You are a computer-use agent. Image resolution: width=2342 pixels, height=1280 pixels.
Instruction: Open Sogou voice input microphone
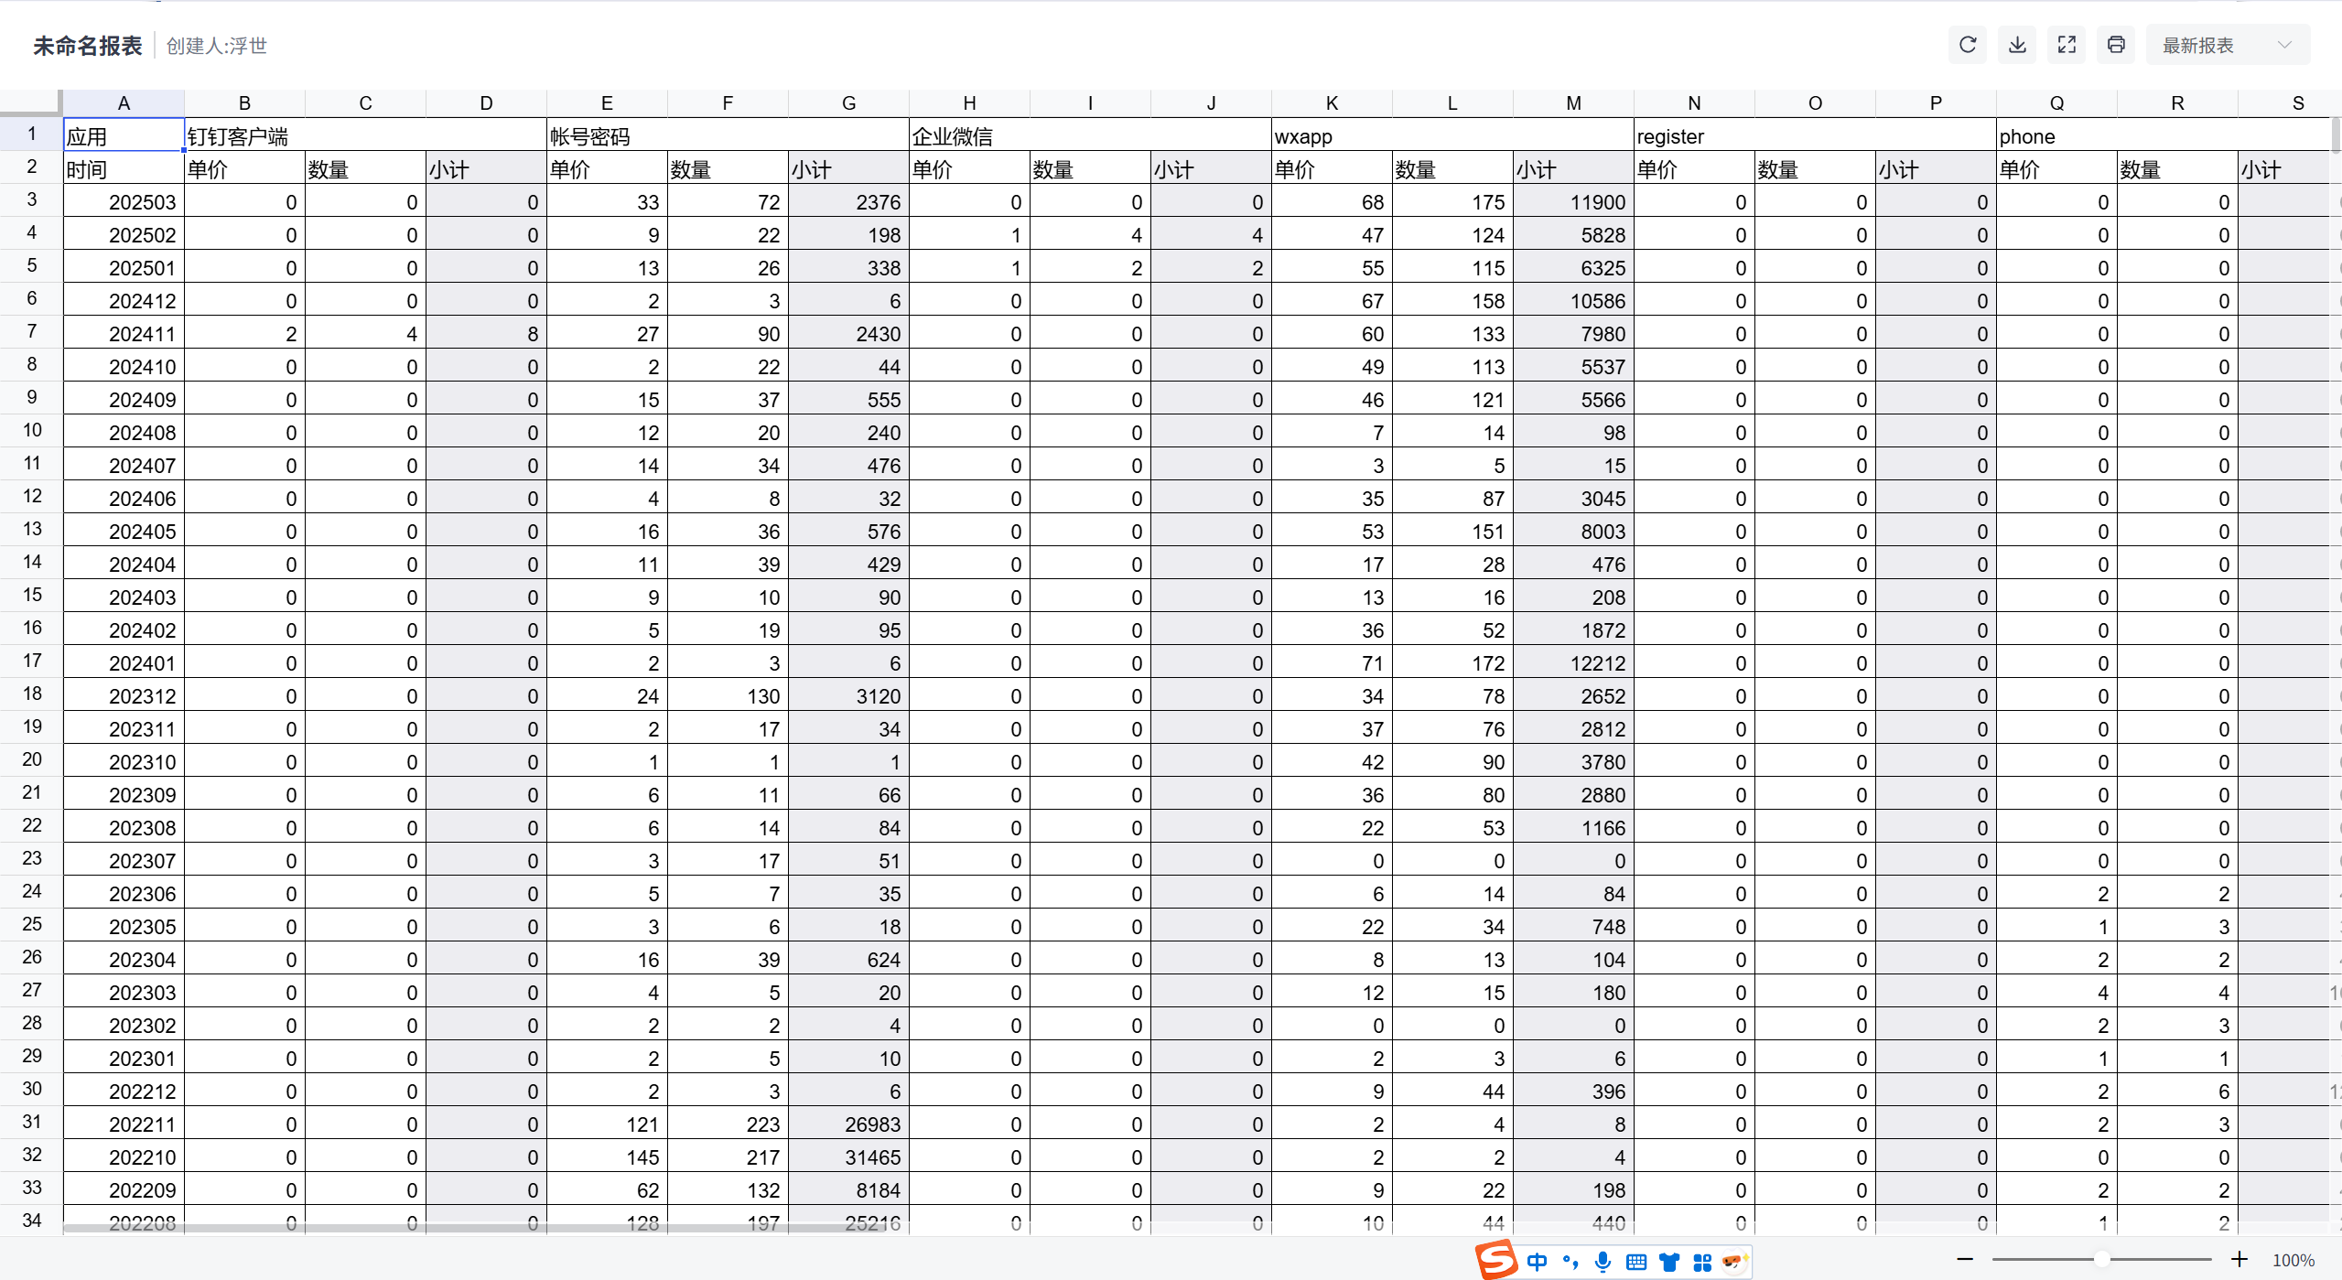coord(1603,1263)
